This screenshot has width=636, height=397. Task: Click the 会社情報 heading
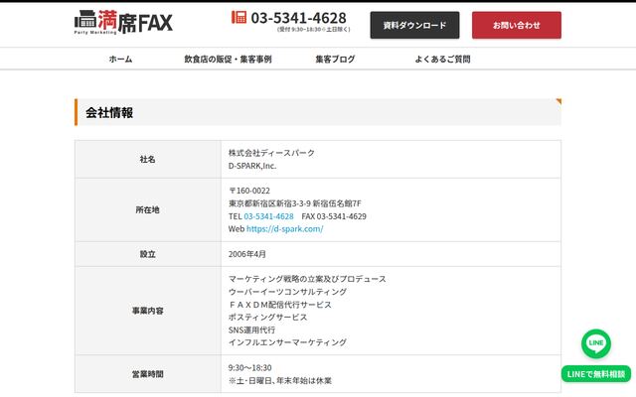(x=109, y=112)
